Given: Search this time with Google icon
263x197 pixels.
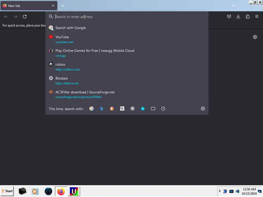Looking at the screenshot, I should tap(91, 109).
